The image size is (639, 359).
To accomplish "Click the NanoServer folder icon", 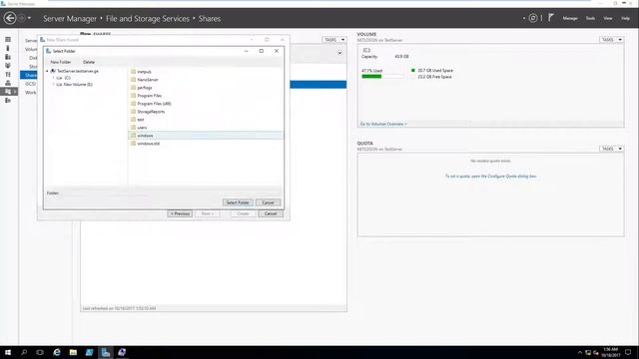I will 133,80.
